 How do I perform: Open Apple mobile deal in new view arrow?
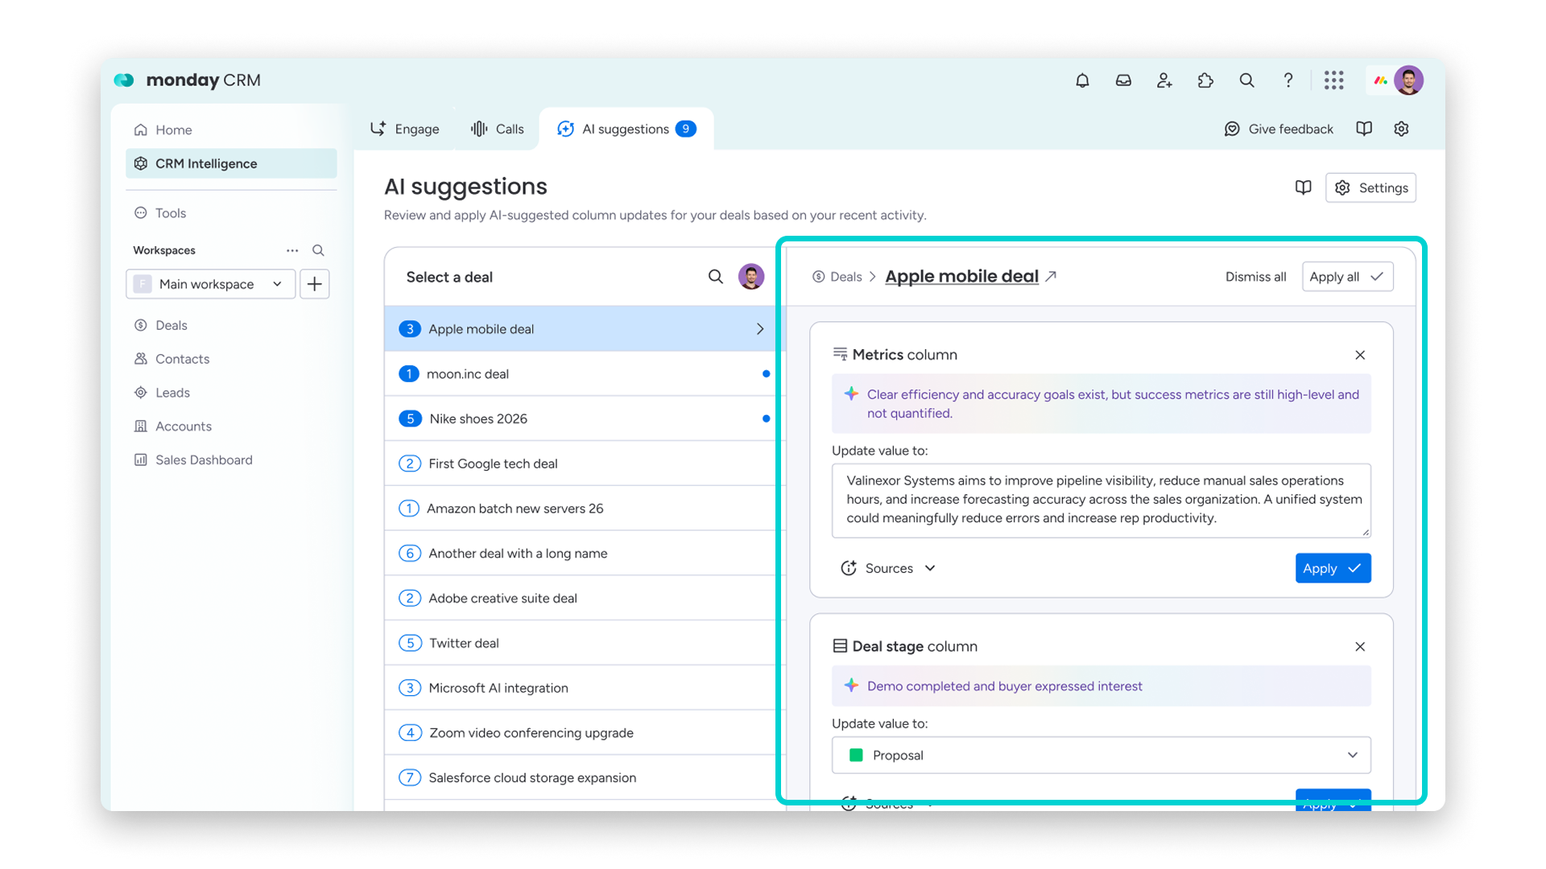tap(1051, 276)
